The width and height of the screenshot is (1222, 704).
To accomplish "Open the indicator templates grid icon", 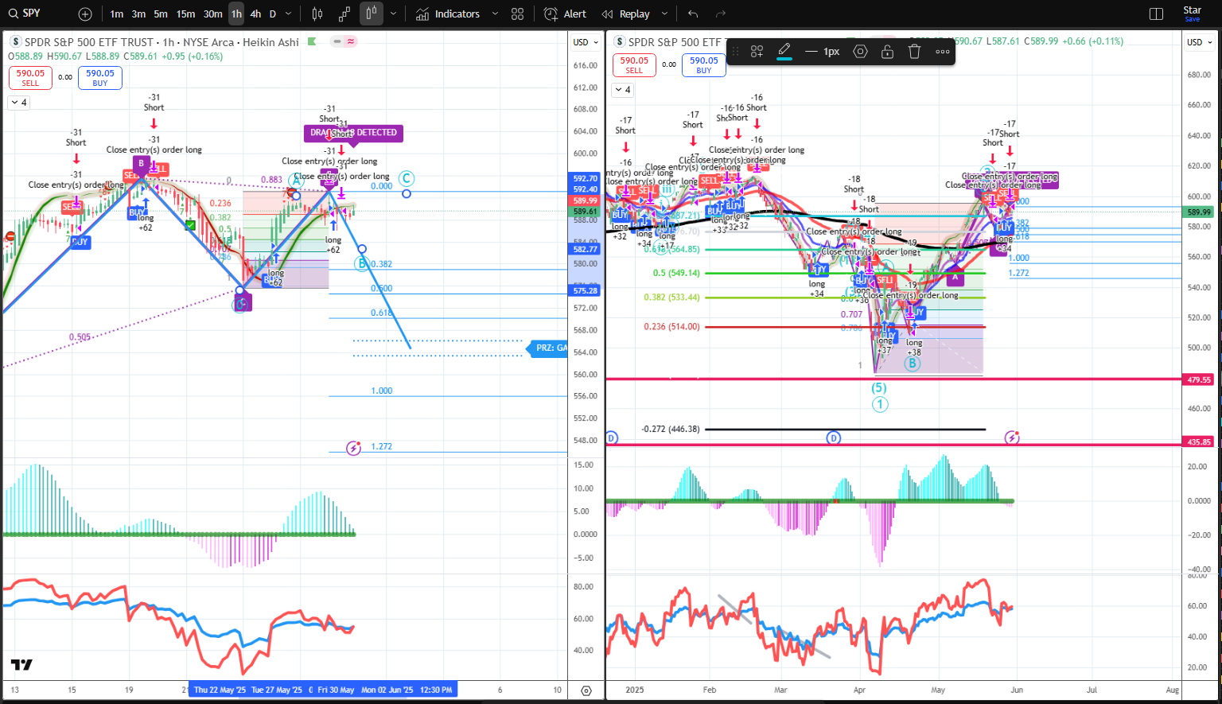I will [518, 14].
